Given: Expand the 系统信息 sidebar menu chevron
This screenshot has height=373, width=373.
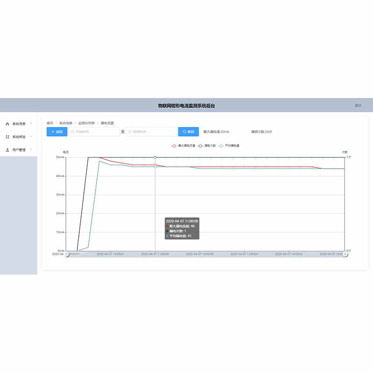Looking at the screenshot, I should [31, 124].
